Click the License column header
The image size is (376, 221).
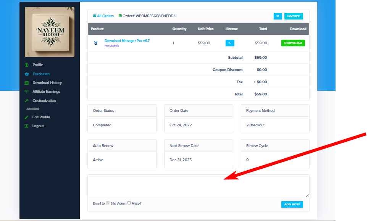[231, 29]
